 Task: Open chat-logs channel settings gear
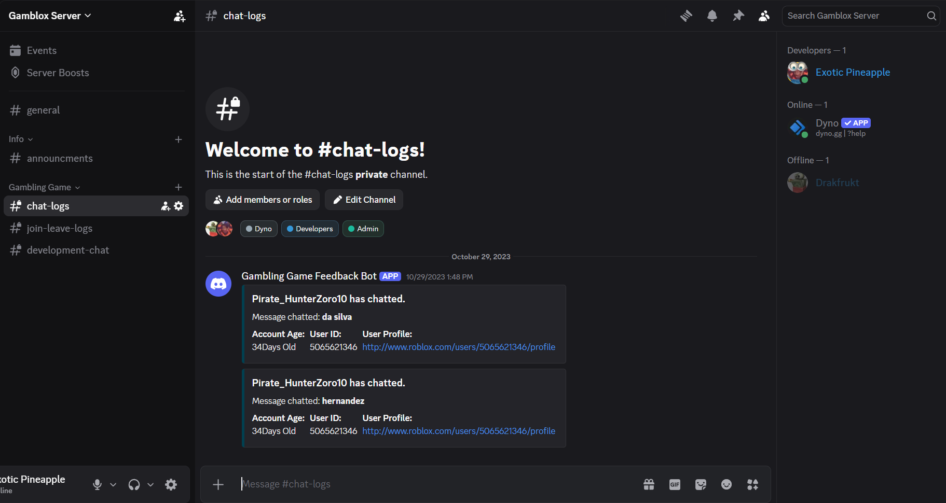point(179,206)
